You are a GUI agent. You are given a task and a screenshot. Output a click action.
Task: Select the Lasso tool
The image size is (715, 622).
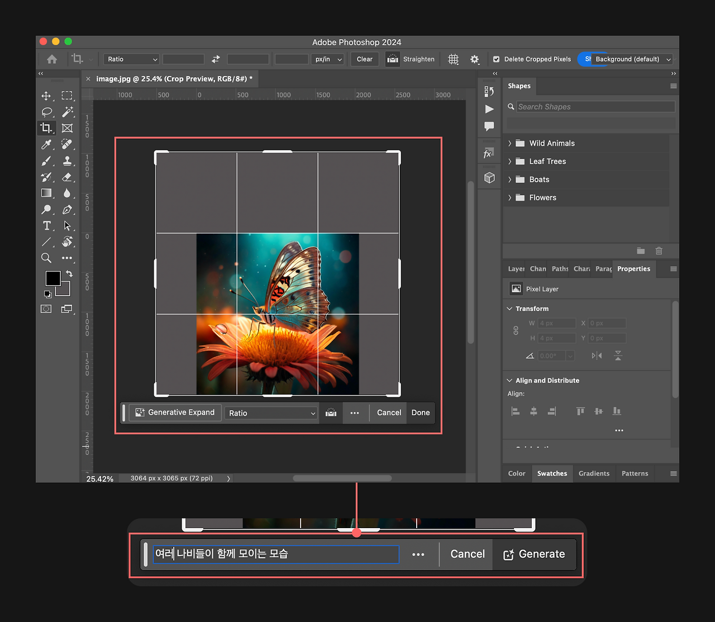coord(46,112)
